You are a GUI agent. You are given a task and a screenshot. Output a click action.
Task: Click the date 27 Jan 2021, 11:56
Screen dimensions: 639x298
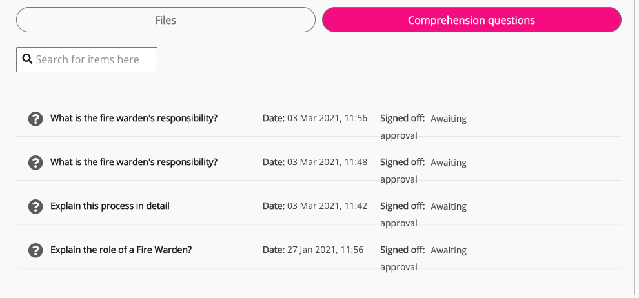point(325,250)
